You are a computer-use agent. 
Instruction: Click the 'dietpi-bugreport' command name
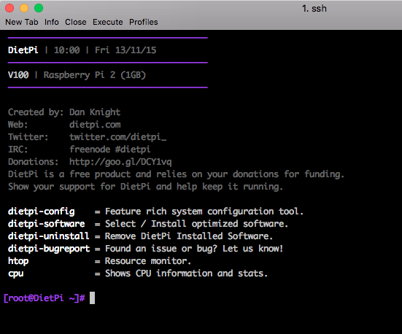pyautogui.click(x=49, y=249)
